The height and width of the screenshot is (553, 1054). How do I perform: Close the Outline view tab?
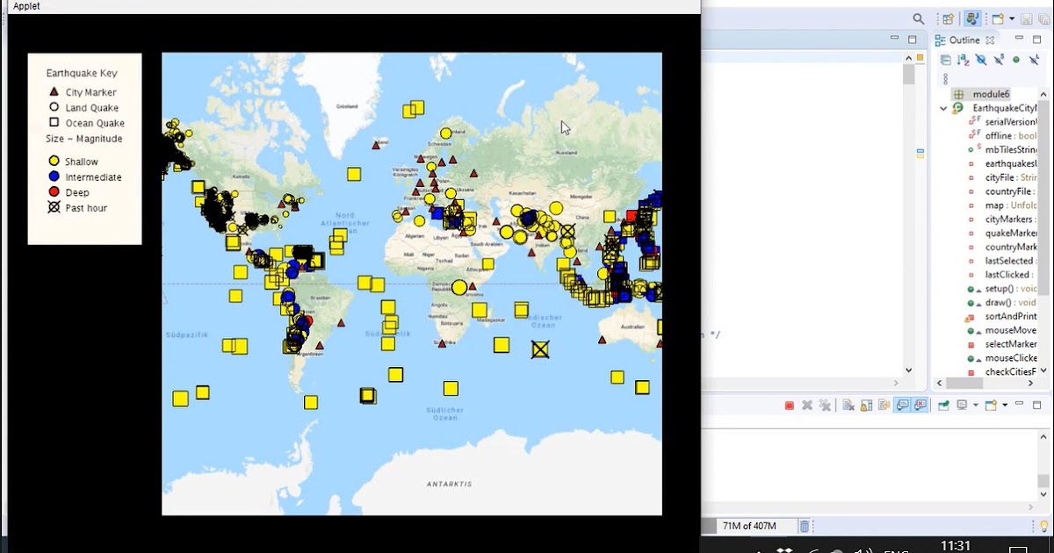[x=989, y=40]
